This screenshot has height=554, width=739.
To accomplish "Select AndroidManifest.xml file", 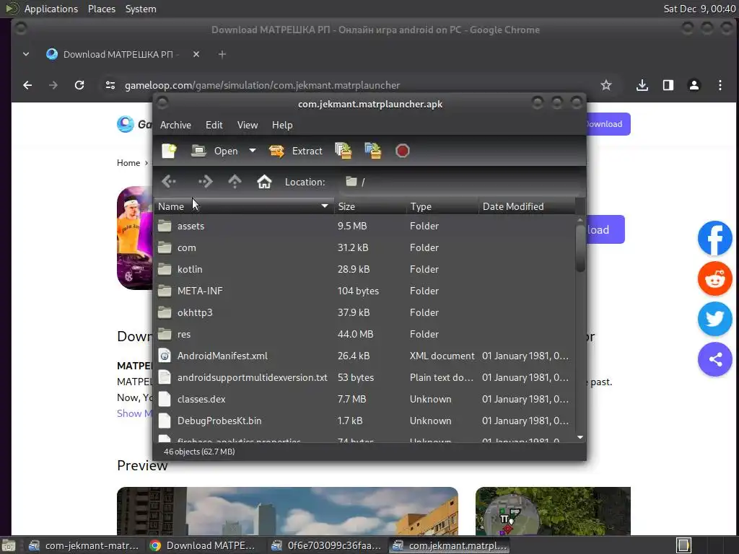I will click(364, 356).
